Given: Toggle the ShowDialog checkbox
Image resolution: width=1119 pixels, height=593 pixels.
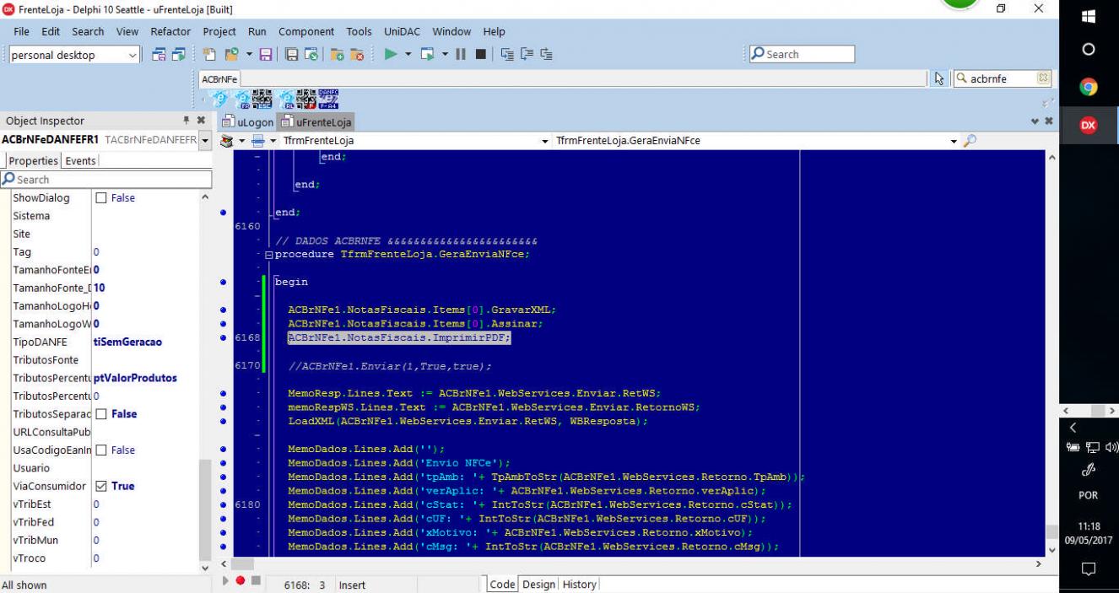Looking at the screenshot, I should [x=101, y=198].
